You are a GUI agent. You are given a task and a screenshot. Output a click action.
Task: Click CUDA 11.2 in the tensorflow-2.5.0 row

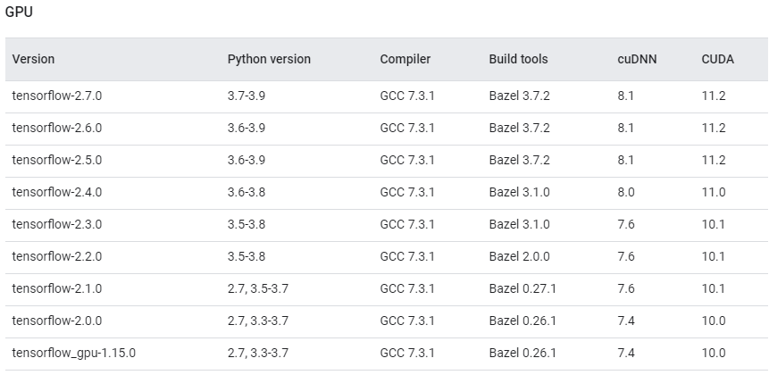714,161
